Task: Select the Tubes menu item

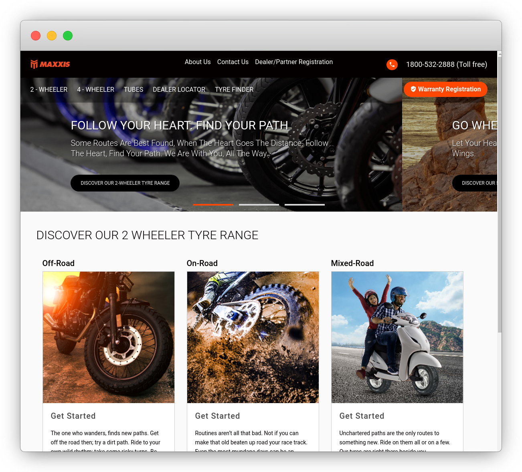Action: click(x=133, y=90)
